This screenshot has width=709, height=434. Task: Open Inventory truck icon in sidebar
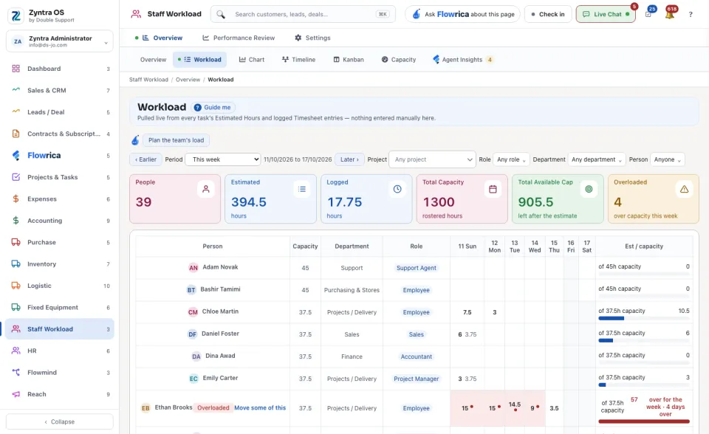[16, 263]
